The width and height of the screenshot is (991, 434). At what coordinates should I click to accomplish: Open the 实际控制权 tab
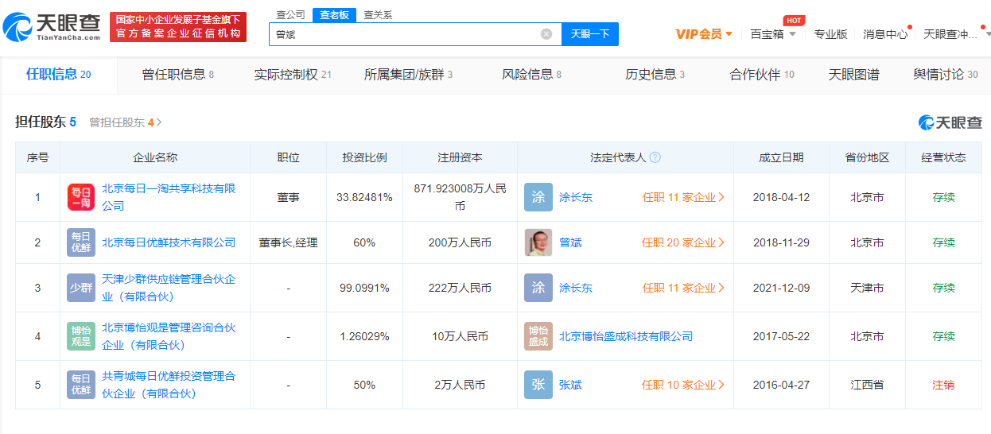[292, 75]
